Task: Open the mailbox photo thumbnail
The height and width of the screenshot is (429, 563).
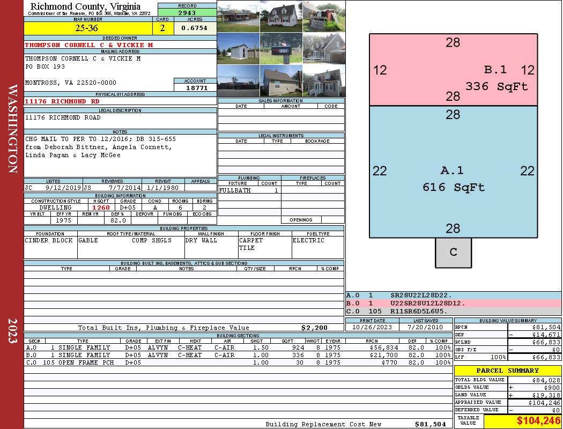Action: point(281,49)
